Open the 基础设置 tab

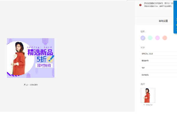pyautogui.click(x=163, y=21)
